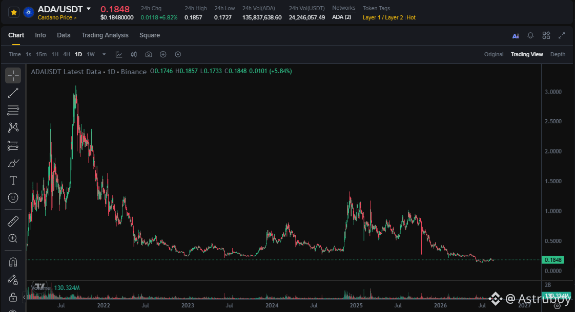Open the ADA (2) networks link
This screenshot has height=312, width=575.
pyautogui.click(x=341, y=17)
